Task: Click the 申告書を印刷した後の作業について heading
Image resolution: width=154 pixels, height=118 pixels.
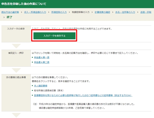Action: click(24, 4)
